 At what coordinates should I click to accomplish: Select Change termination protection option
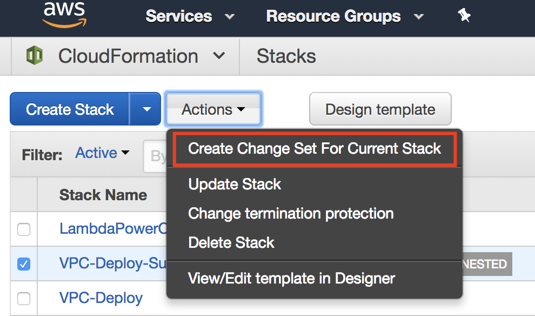(291, 214)
